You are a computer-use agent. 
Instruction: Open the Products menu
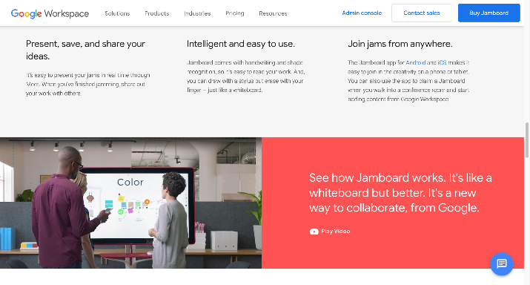(x=157, y=13)
